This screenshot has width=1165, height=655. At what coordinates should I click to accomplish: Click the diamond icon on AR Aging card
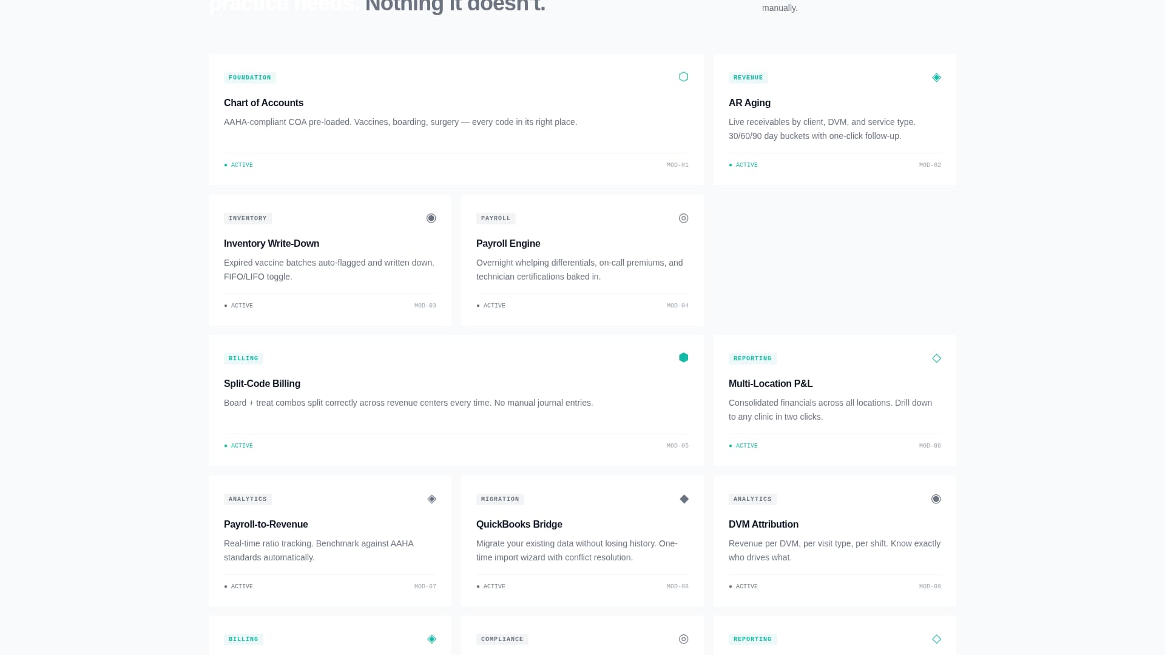tap(936, 78)
